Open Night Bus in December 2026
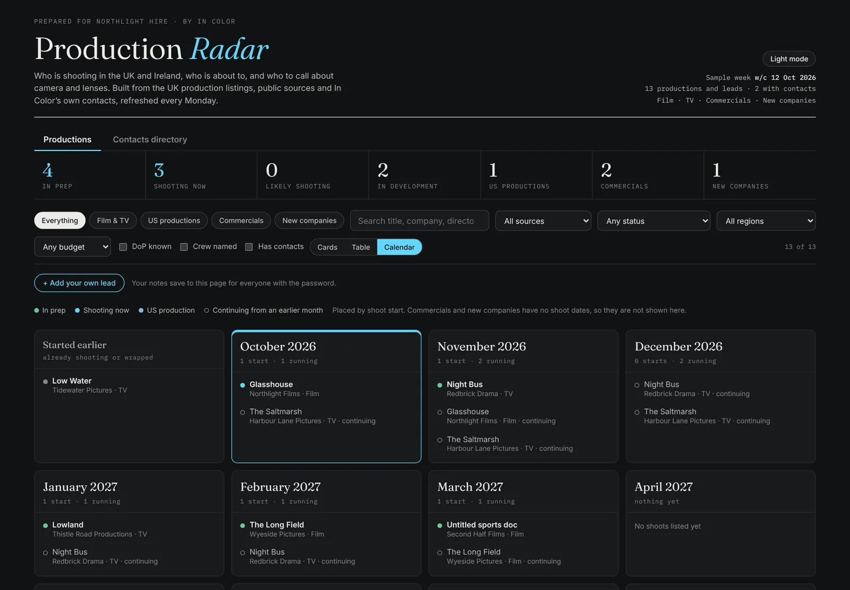Viewport: 850px width, 590px height. 720,389
